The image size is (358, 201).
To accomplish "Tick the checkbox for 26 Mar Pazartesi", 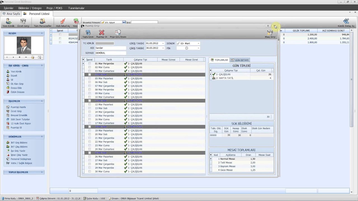I will (x=89, y=157).
